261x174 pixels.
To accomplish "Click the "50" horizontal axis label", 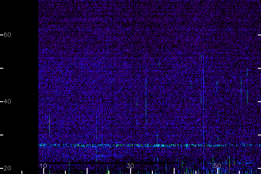I will point(217,166).
